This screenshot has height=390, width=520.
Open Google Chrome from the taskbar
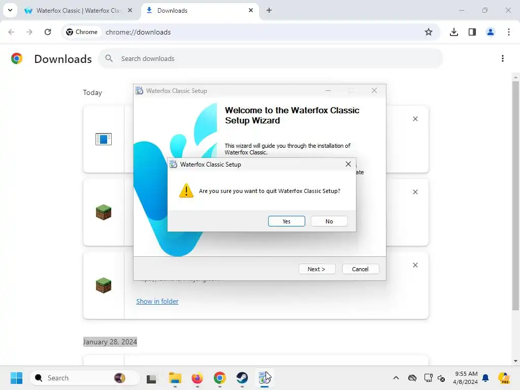point(219,378)
